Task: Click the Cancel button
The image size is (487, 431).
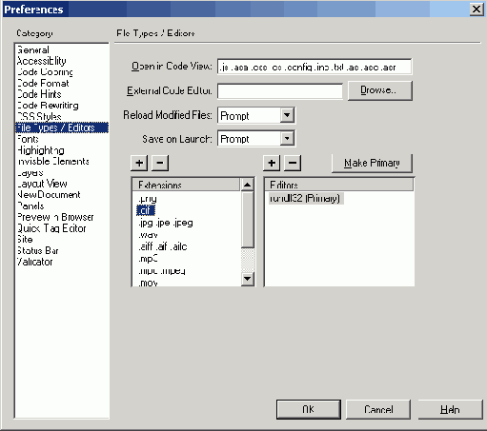Action: coord(378,409)
